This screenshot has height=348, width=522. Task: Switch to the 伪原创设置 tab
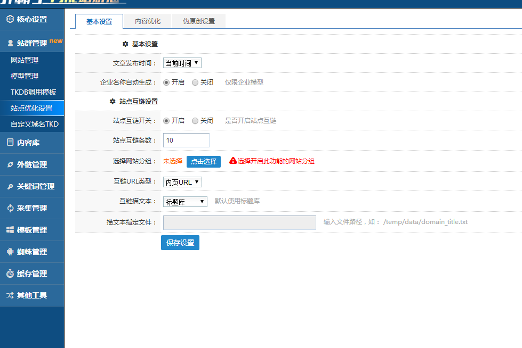(x=199, y=21)
